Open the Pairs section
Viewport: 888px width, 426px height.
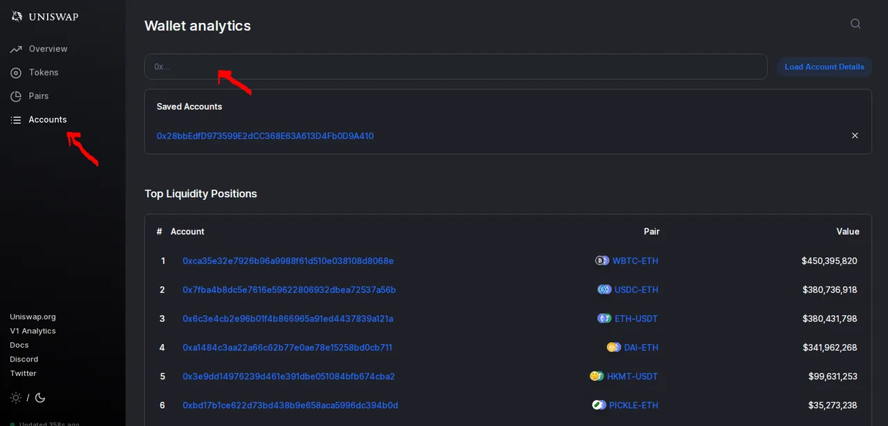coord(39,96)
